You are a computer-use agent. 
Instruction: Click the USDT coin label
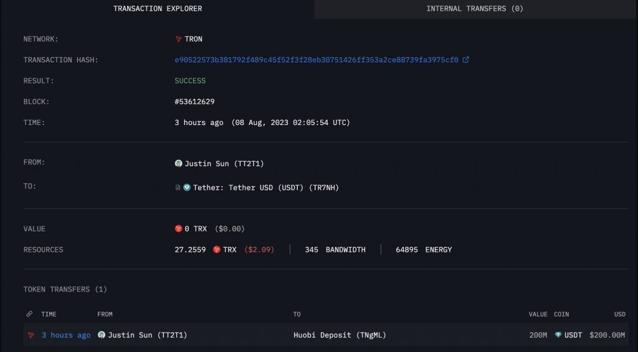(573, 335)
